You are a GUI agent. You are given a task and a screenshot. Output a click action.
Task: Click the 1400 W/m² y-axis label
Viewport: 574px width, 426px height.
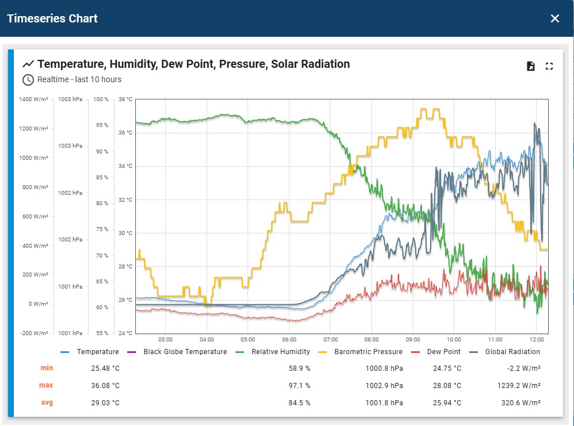coord(33,99)
